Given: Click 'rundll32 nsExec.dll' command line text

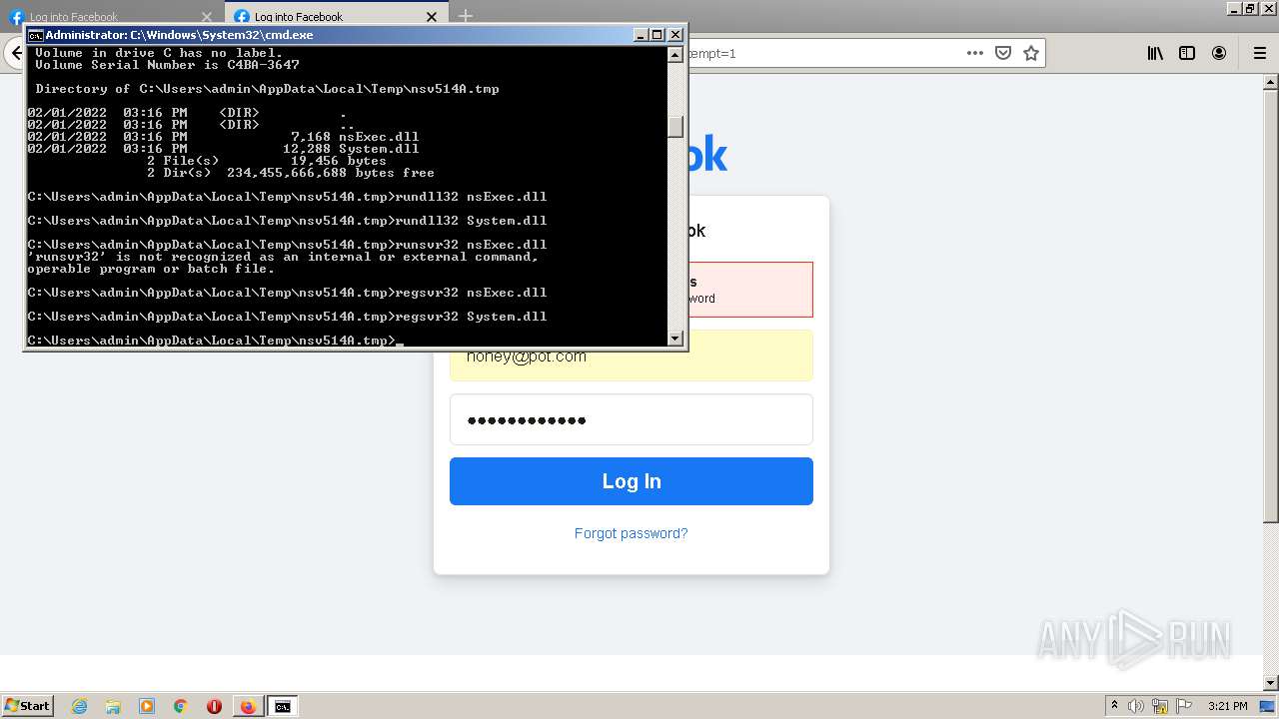Looking at the screenshot, I should click(471, 197).
